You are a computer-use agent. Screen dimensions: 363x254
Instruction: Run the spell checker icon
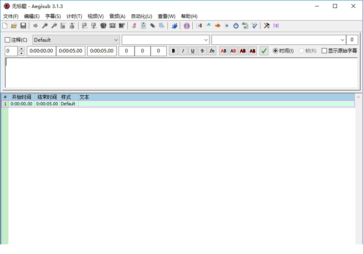pos(254,26)
